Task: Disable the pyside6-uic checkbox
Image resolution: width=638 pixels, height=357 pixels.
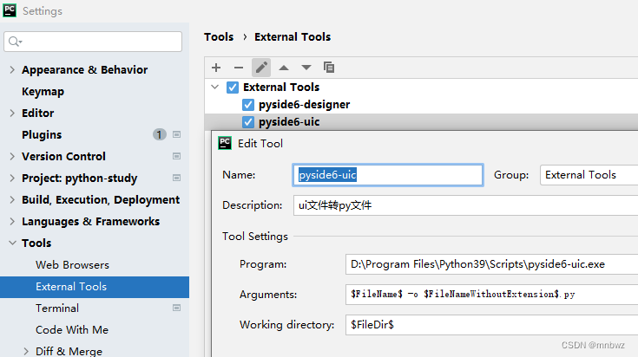Action: pos(248,121)
